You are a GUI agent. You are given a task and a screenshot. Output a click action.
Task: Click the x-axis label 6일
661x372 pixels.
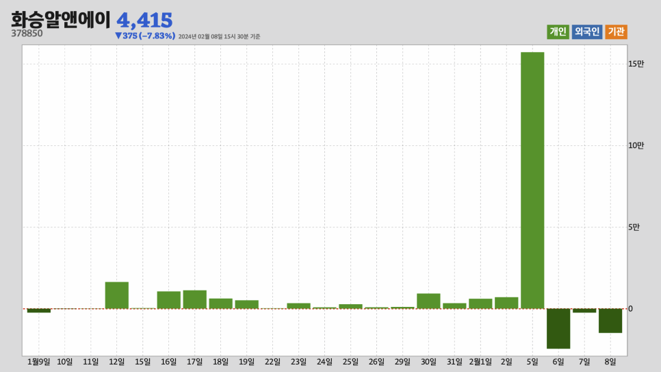[x=558, y=362]
